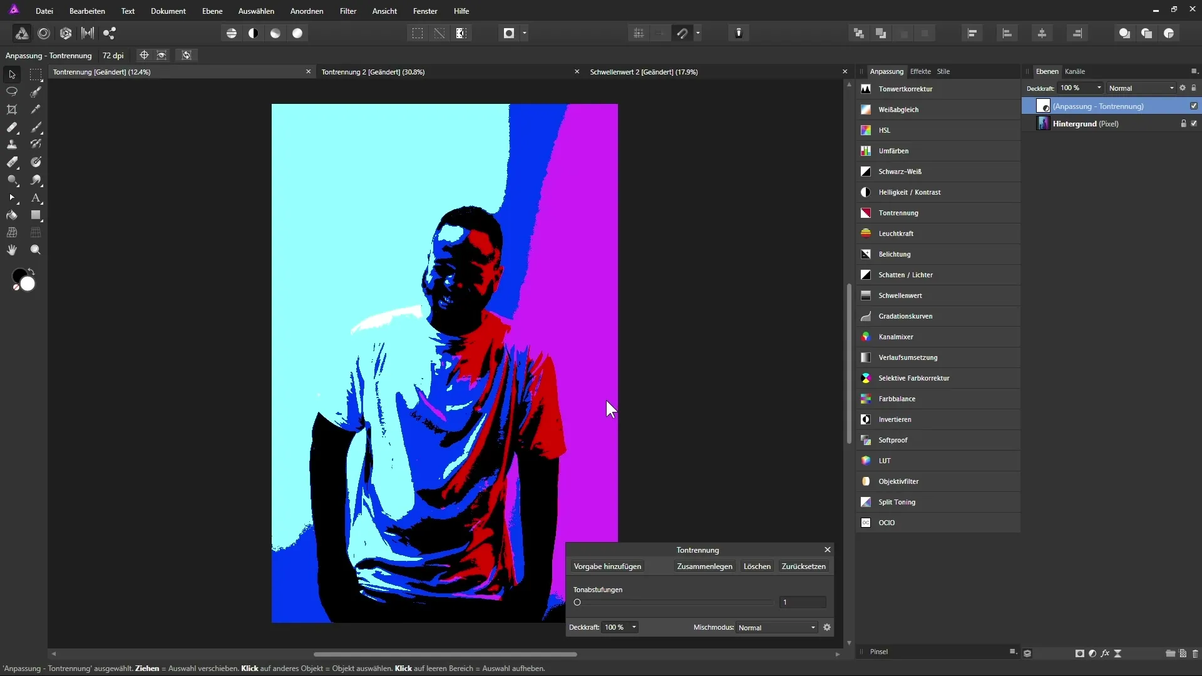Toggle the Quick Mask button
1202x676 pixels.
coord(509,33)
